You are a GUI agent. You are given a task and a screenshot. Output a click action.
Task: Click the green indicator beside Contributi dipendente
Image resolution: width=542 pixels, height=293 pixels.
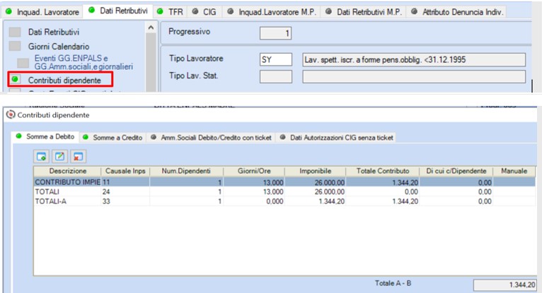pos(15,80)
